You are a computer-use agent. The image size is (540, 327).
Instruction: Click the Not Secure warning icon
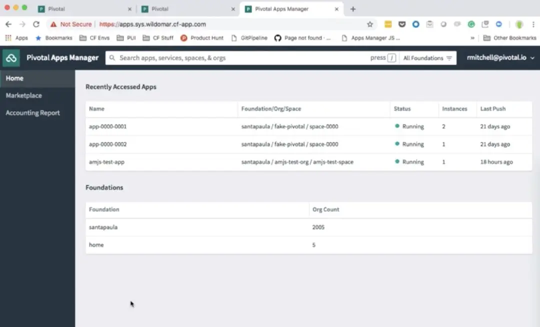pyautogui.click(x=53, y=24)
